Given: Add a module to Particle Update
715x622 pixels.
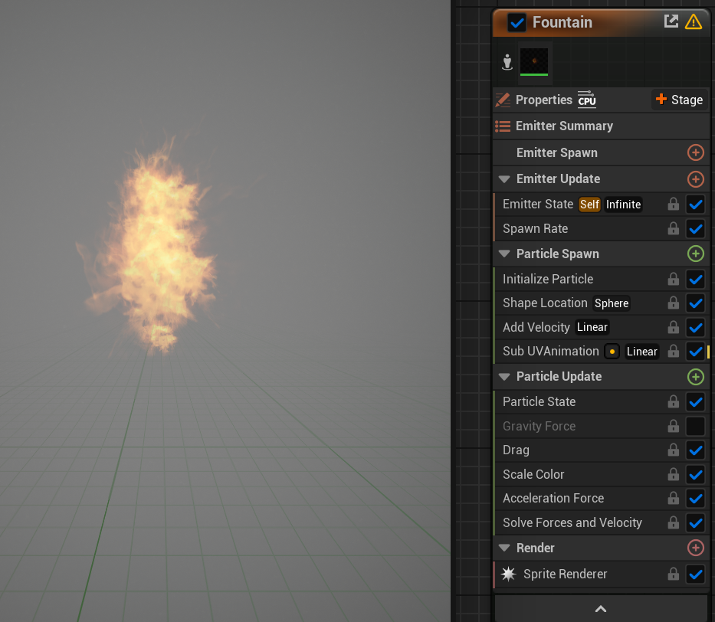Looking at the screenshot, I should tap(695, 376).
